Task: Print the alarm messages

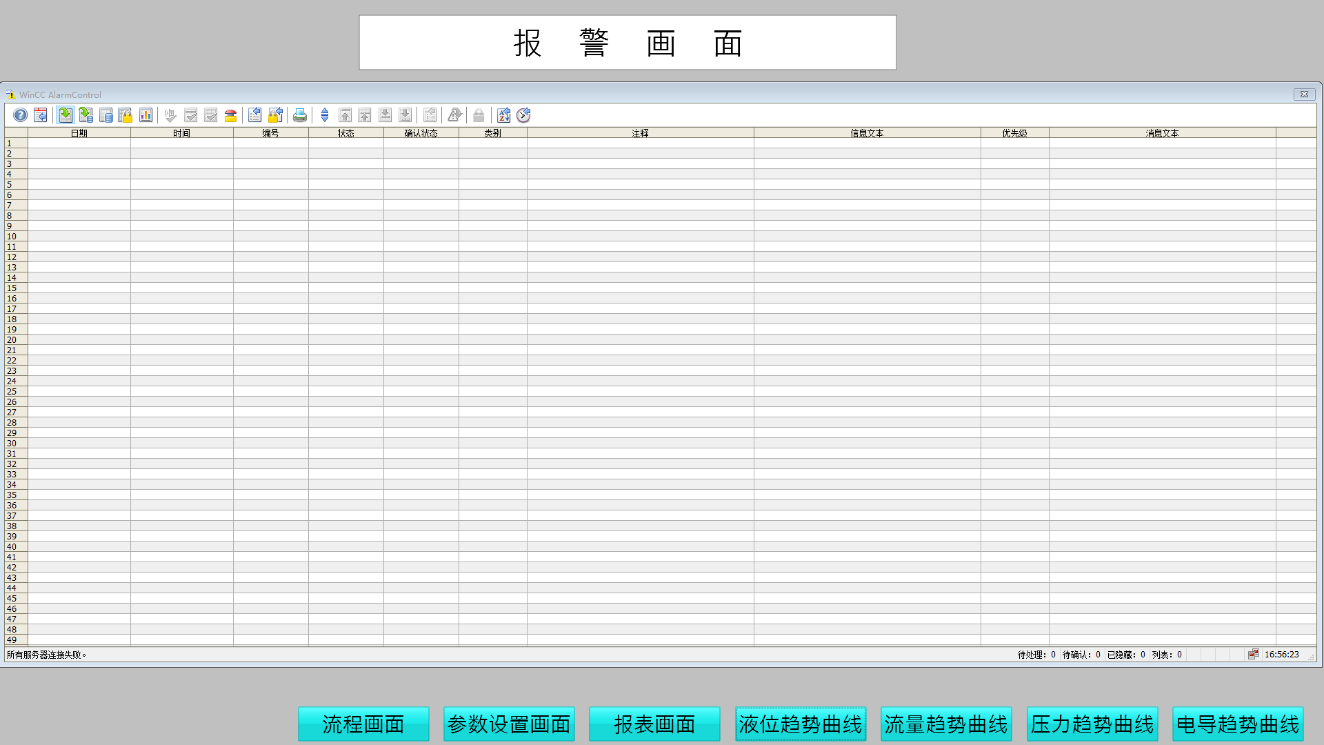Action: click(300, 115)
